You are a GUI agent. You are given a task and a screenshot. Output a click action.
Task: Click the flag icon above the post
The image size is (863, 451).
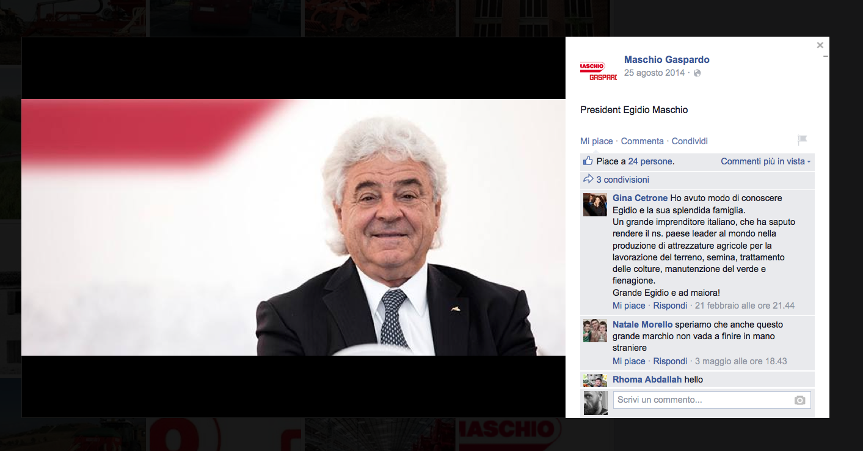[802, 139]
